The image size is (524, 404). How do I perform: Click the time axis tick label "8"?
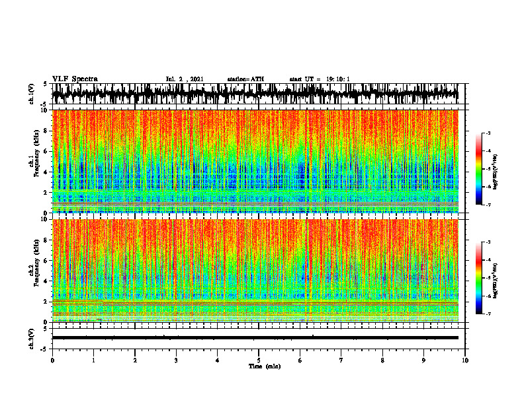(382, 360)
